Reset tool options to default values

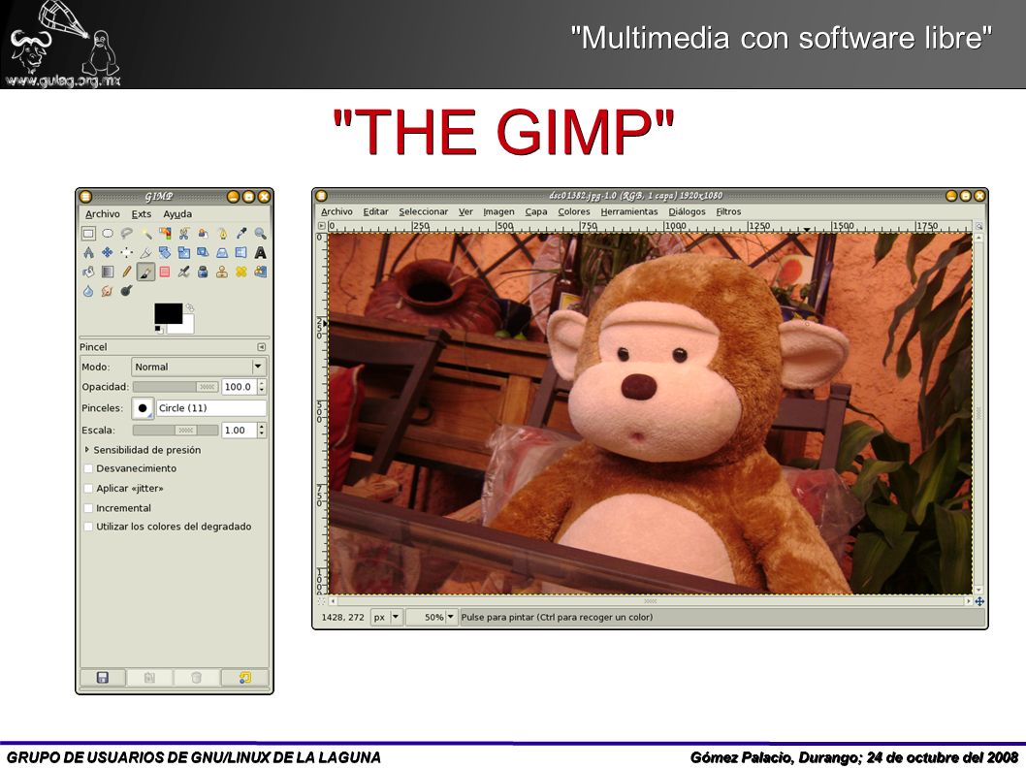244,678
